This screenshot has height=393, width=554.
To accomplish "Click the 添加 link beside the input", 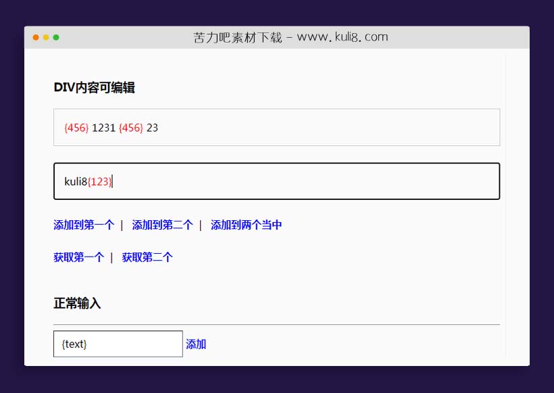I will tap(195, 344).
